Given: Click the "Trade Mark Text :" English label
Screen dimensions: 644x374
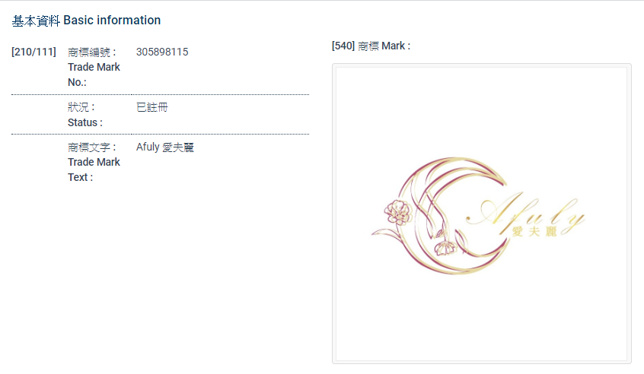Looking at the screenshot, I should coord(93,170).
